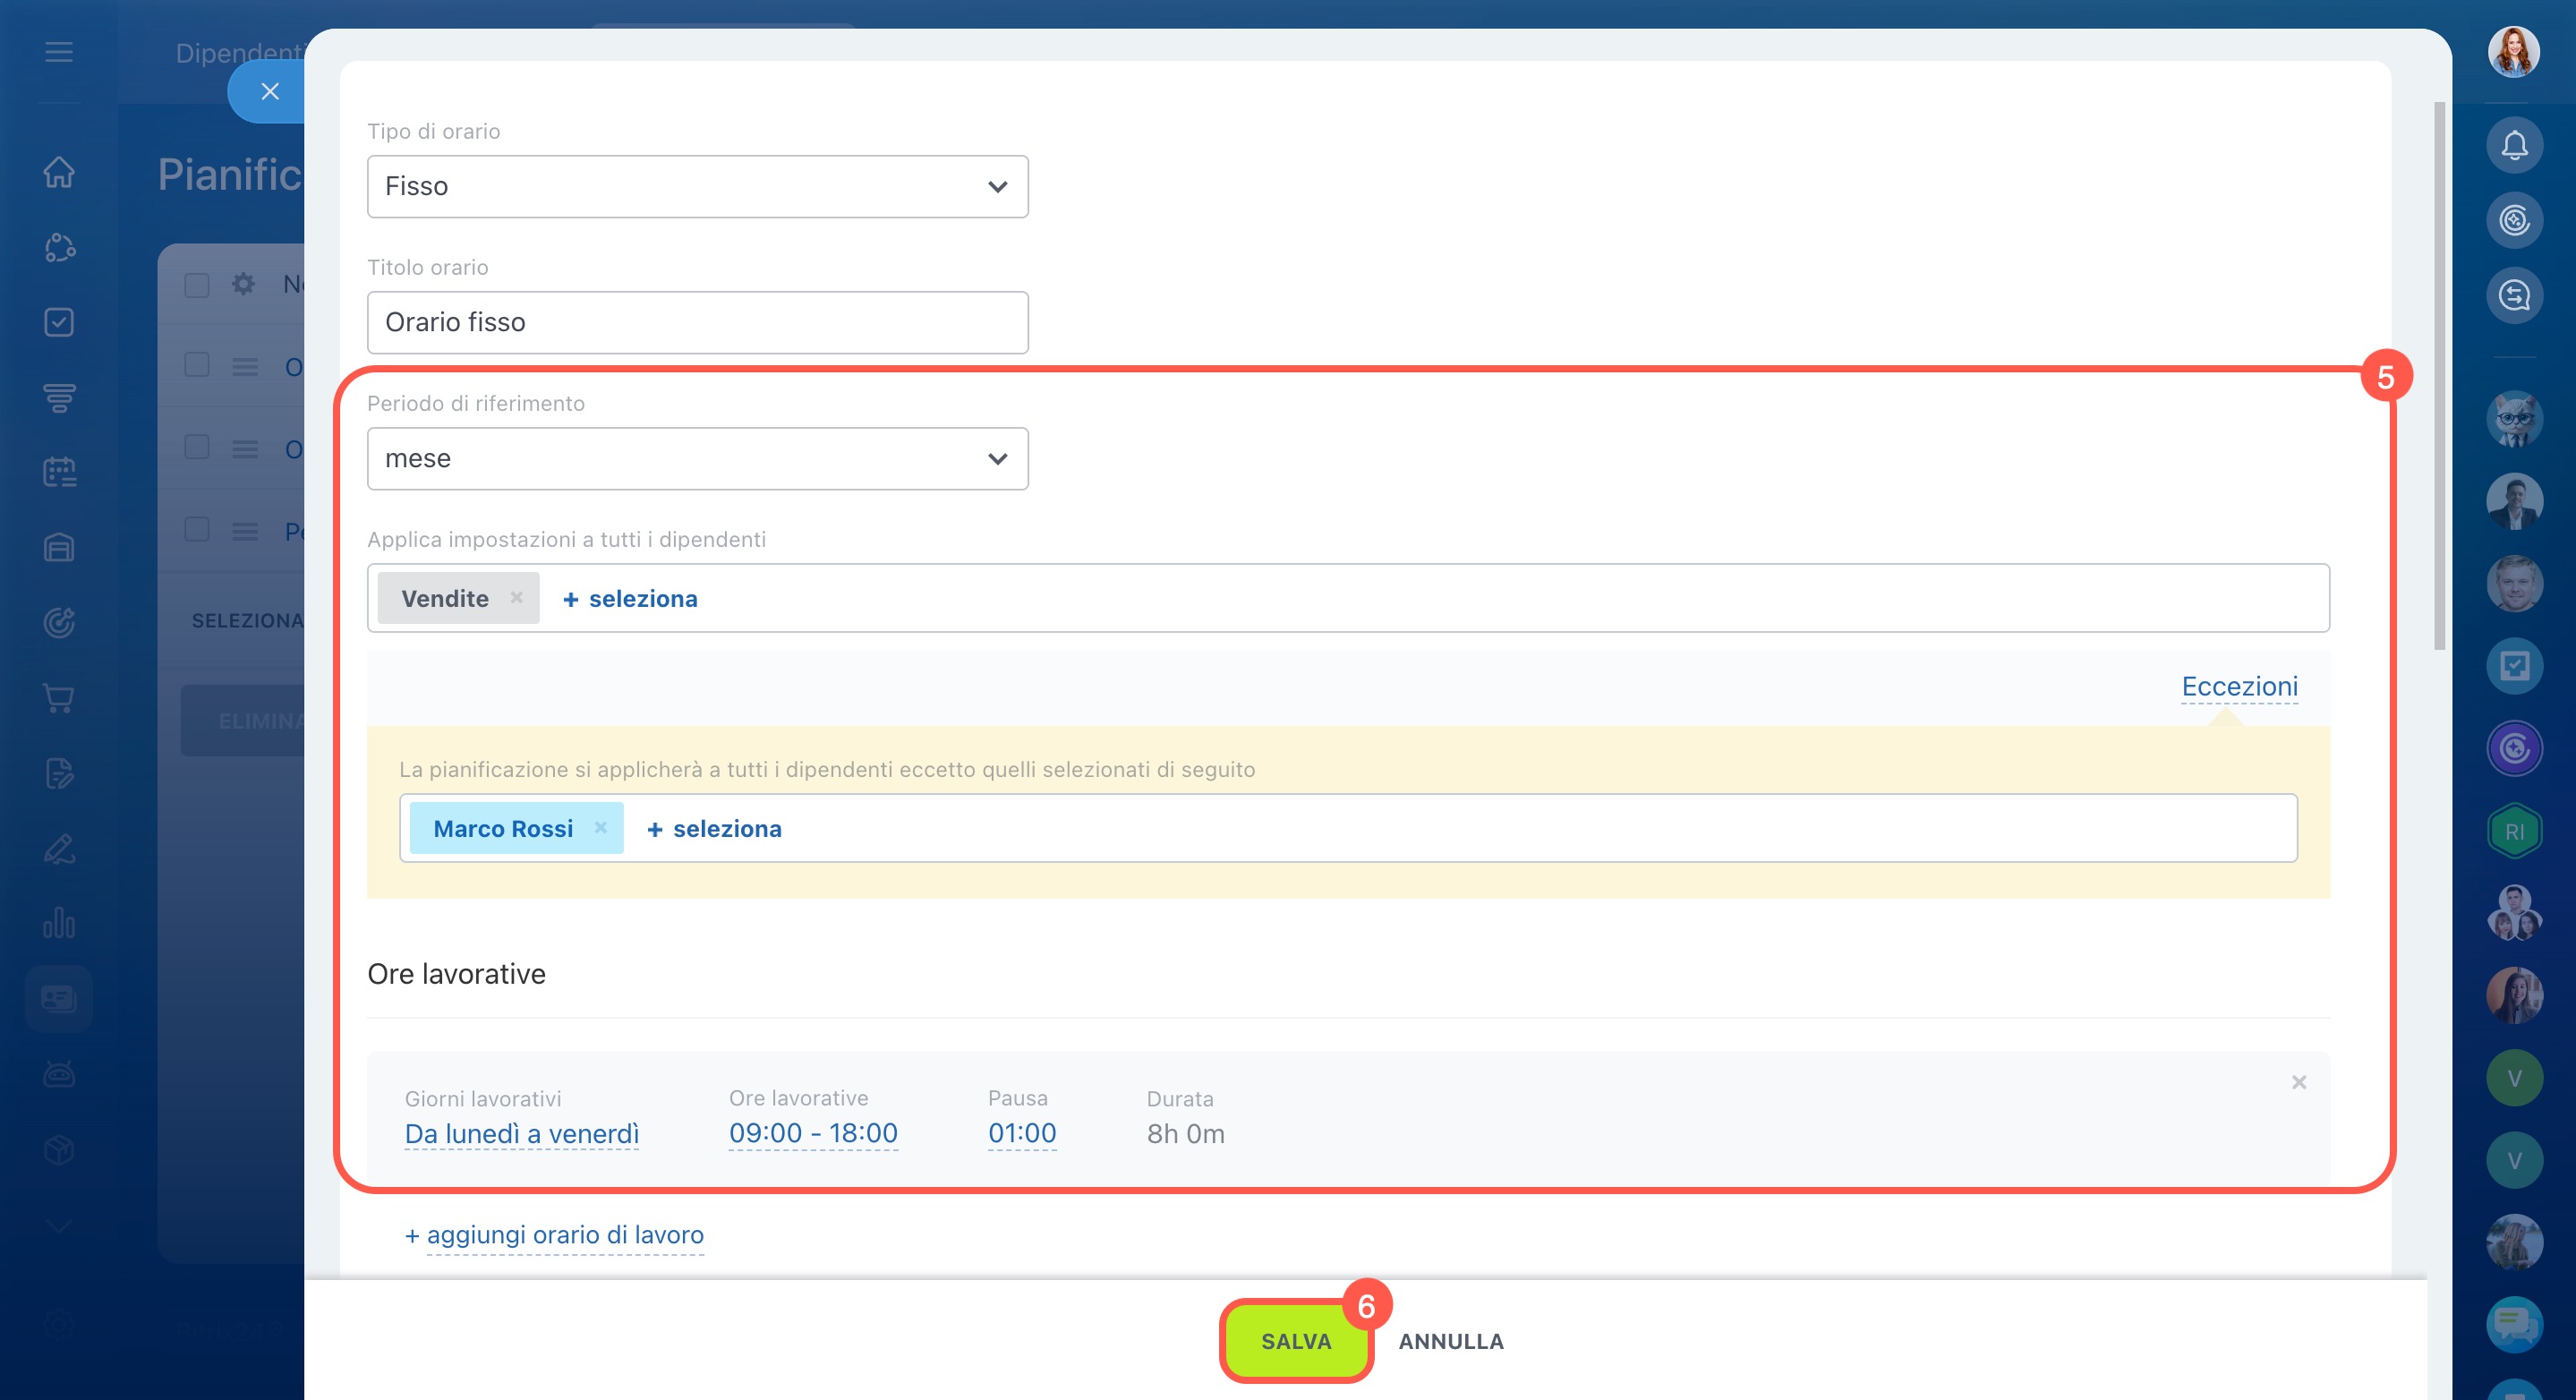
Task: Open the calendar icon in left sidebar
Action: [59, 472]
